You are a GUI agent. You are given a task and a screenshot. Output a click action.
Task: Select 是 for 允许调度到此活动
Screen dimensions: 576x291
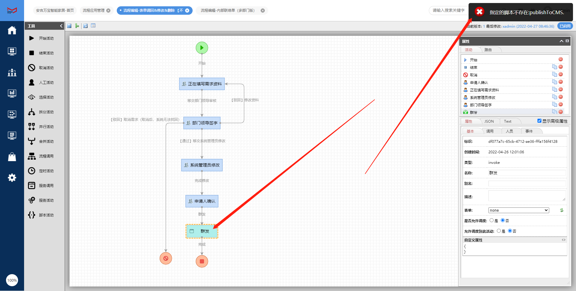[499, 231]
